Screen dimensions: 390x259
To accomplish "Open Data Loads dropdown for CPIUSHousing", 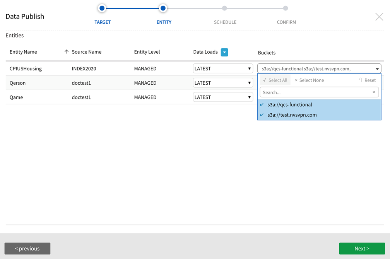I will pyautogui.click(x=223, y=68).
